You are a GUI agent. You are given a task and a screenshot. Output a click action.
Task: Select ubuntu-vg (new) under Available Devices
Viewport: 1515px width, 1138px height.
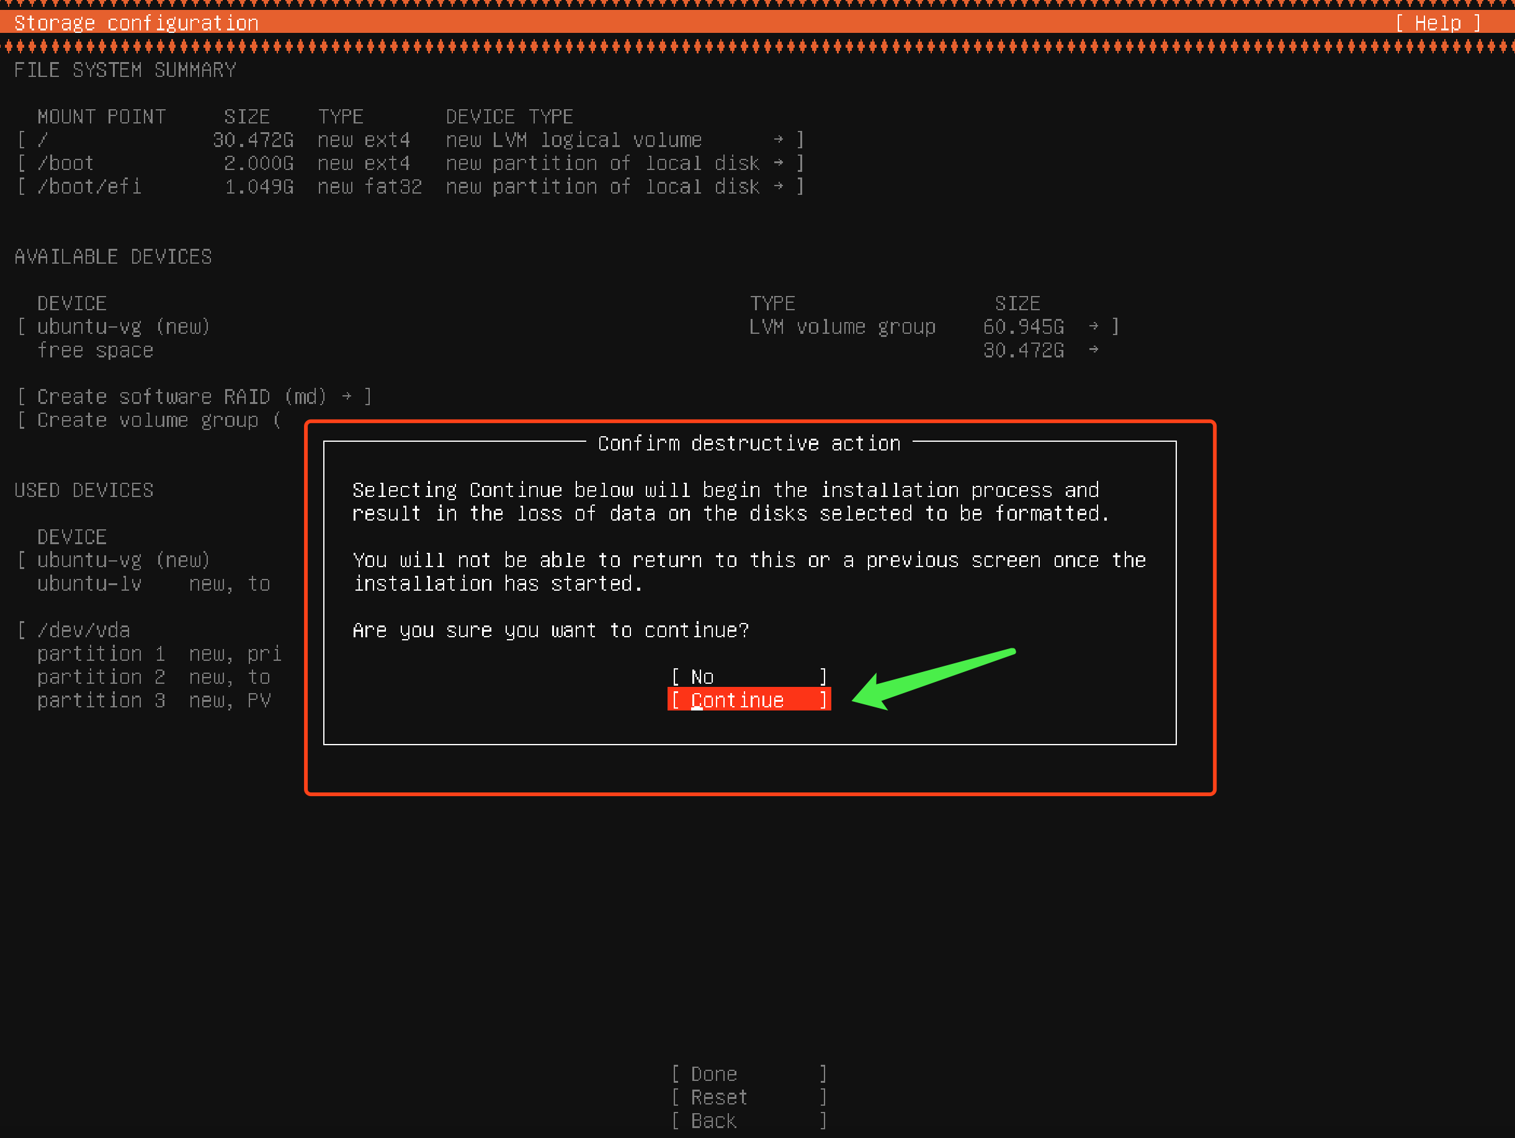pyautogui.click(x=123, y=327)
